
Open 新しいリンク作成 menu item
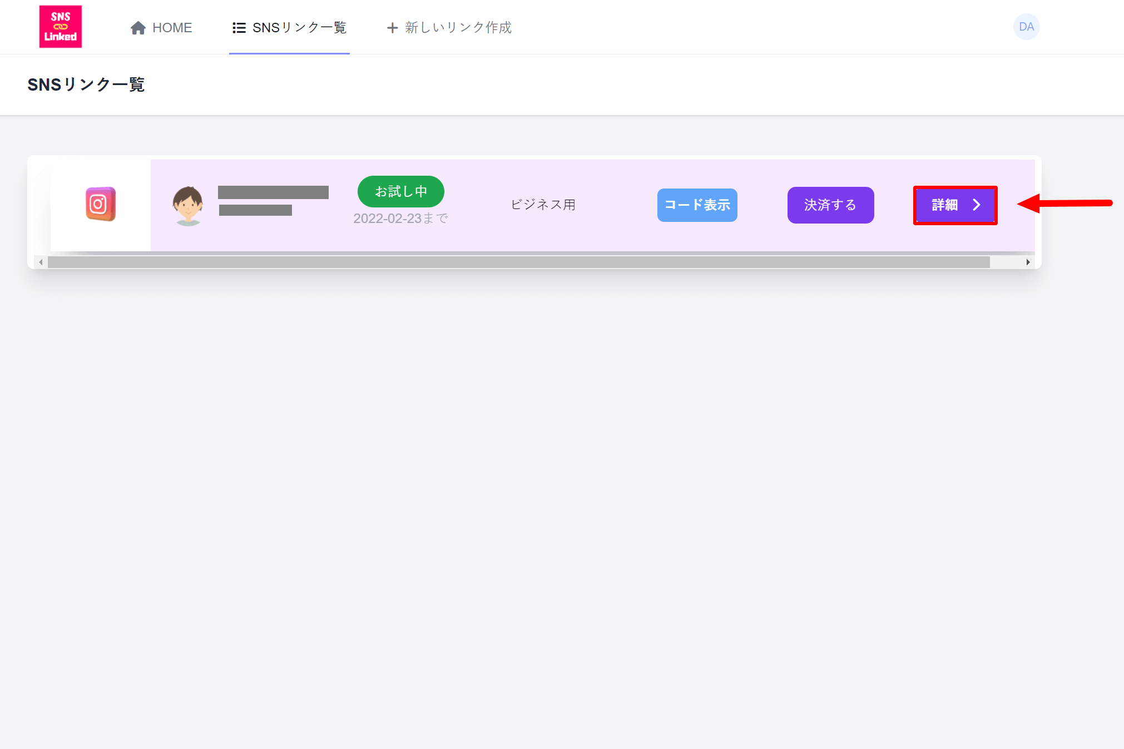(458, 28)
